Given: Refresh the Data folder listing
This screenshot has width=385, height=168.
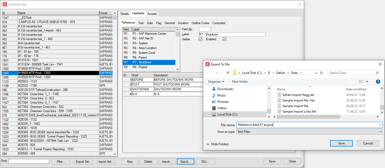Looking at the screenshot, I should (322, 73).
